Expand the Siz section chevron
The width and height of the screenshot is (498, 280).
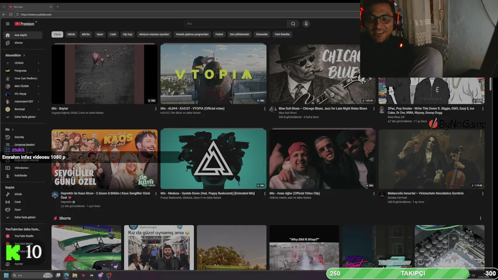pyautogui.click(x=13, y=129)
